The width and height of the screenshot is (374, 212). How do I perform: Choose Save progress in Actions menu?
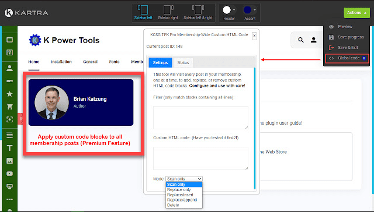[x=346, y=37]
